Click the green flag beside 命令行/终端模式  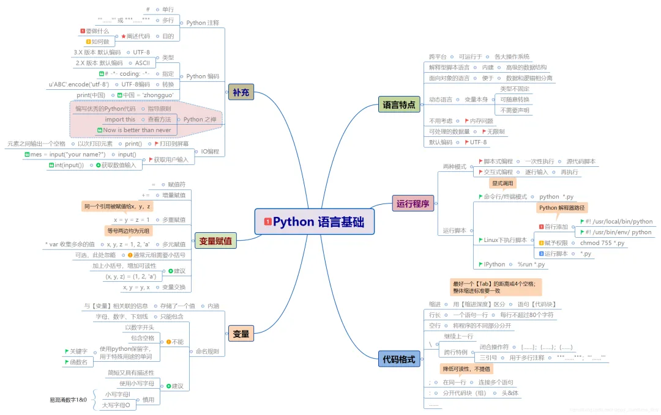pos(480,197)
